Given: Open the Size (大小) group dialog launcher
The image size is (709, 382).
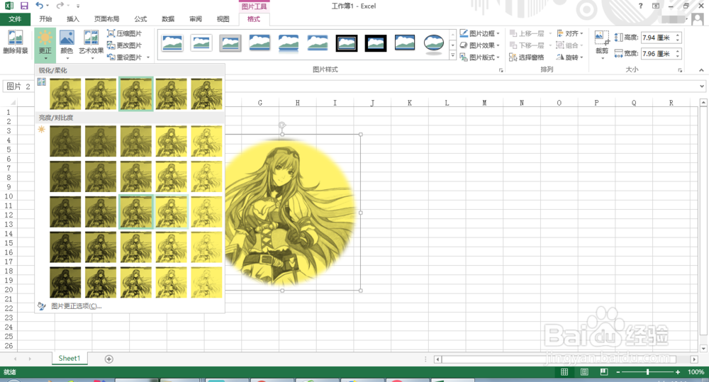Looking at the screenshot, I should [680, 70].
